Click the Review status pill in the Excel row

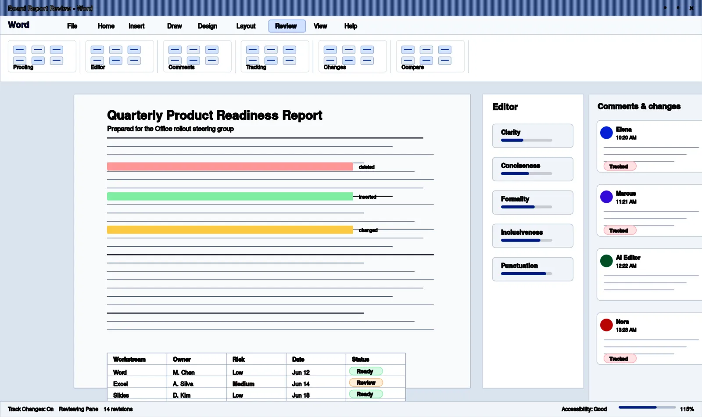[x=366, y=383]
